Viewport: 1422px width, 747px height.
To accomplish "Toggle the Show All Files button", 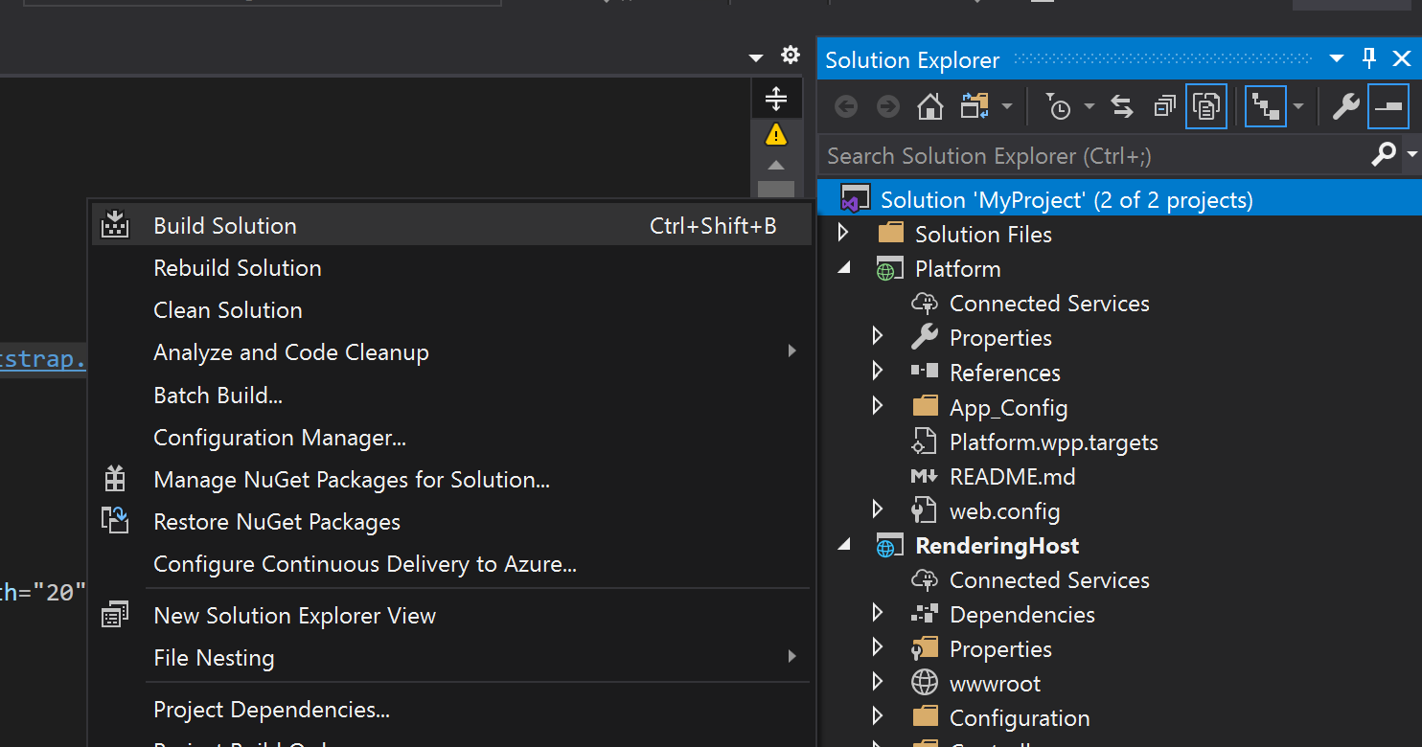I will coord(1206,106).
